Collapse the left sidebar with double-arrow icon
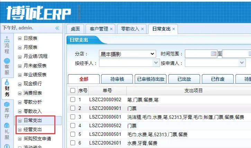The image size is (251, 148). tap(57, 28)
